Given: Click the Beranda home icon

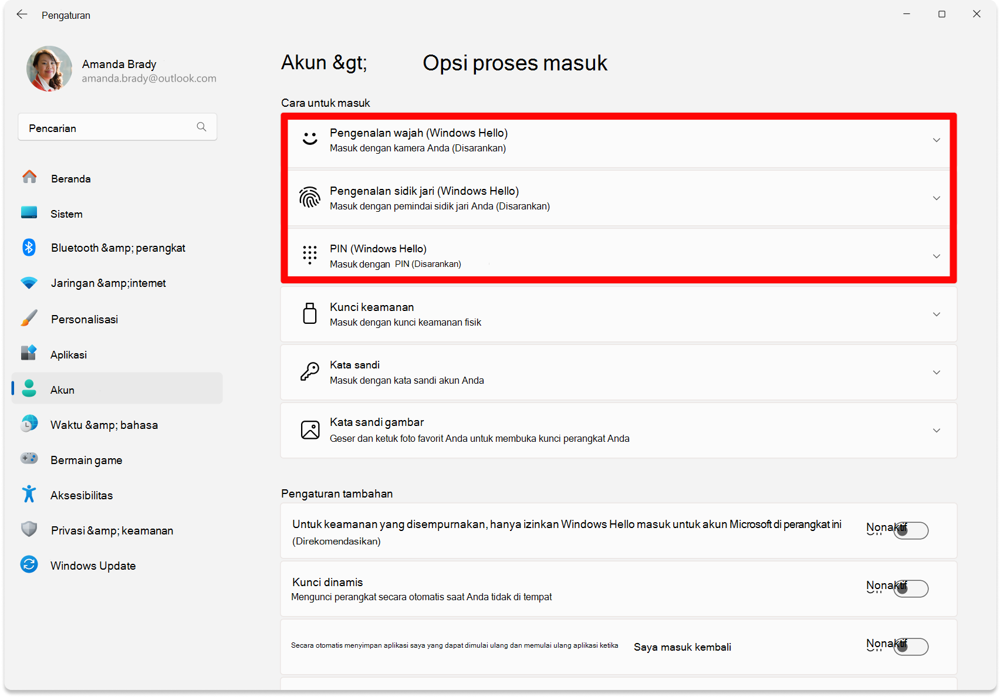Looking at the screenshot, I should click(29, 177).
